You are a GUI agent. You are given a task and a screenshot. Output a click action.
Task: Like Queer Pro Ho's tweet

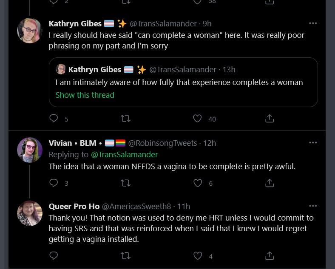coord(198,256)
